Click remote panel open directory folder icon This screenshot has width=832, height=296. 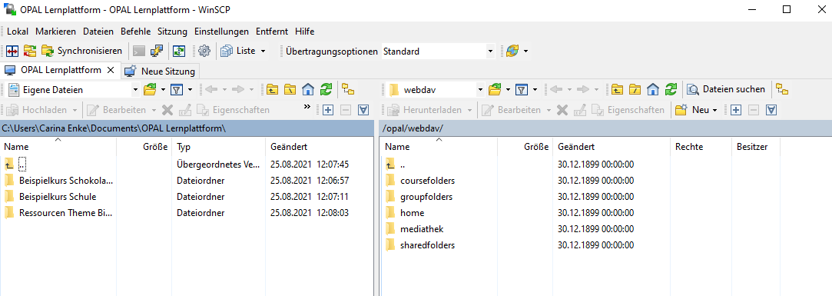click(x=495, y=90)
